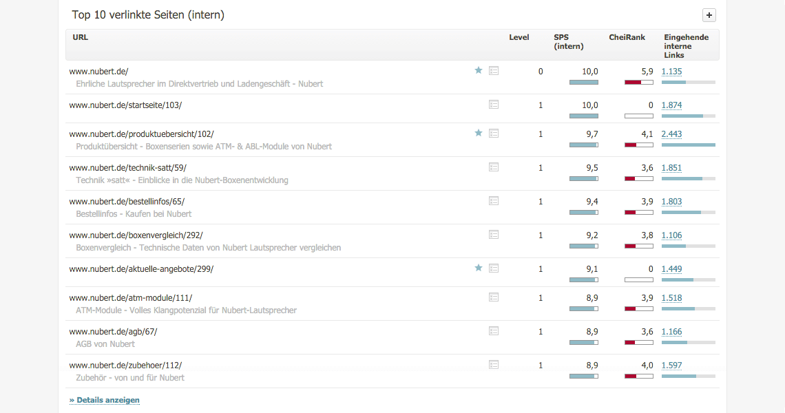This screenshot has width=785, height=413.
Task: Select the URL www.nubert.de/zubehoer/112/
Action: point(125,366)
